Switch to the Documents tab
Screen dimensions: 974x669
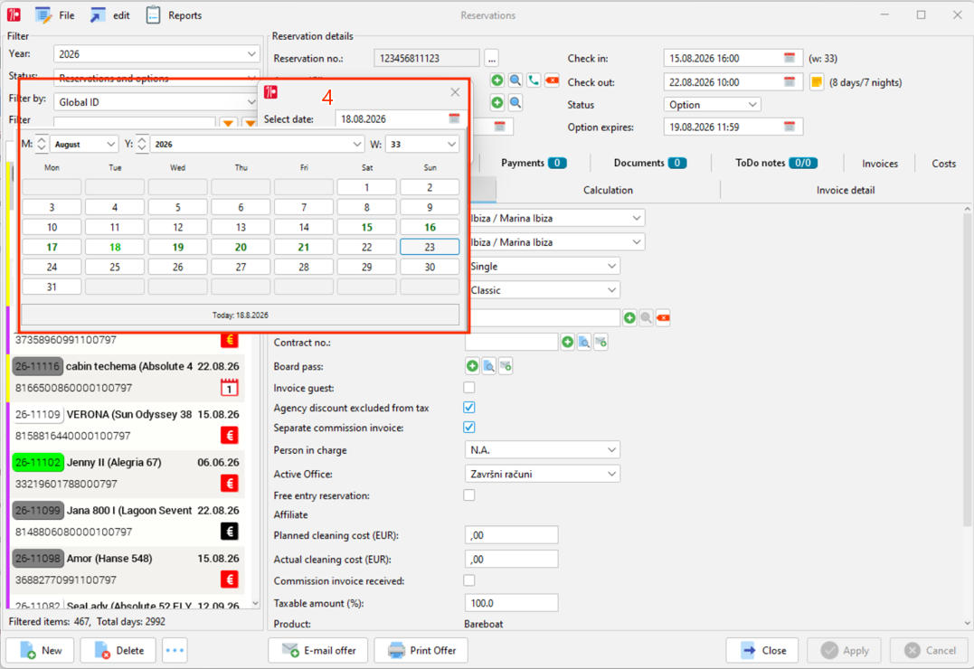tap(649, 163)
